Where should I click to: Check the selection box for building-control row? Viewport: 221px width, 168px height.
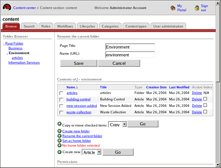pyautogui.click(x=61, y=100)
